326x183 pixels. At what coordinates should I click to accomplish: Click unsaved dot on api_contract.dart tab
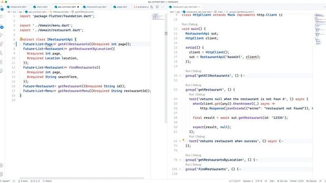pos(78,7)
